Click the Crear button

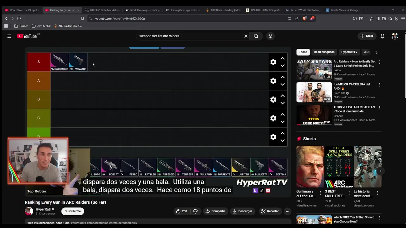click(x=367, y=36)
